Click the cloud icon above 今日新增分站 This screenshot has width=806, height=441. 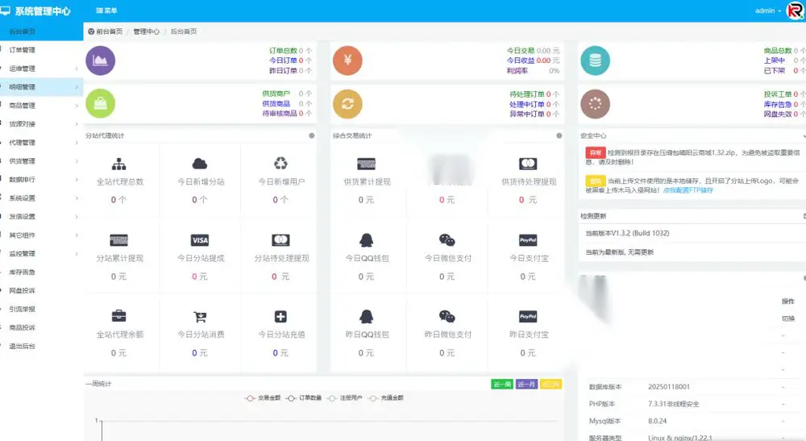pos(200,164)
